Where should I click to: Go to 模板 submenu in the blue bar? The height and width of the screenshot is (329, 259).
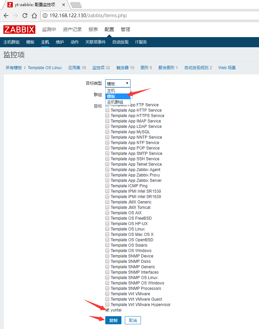[x=30, y=42]
